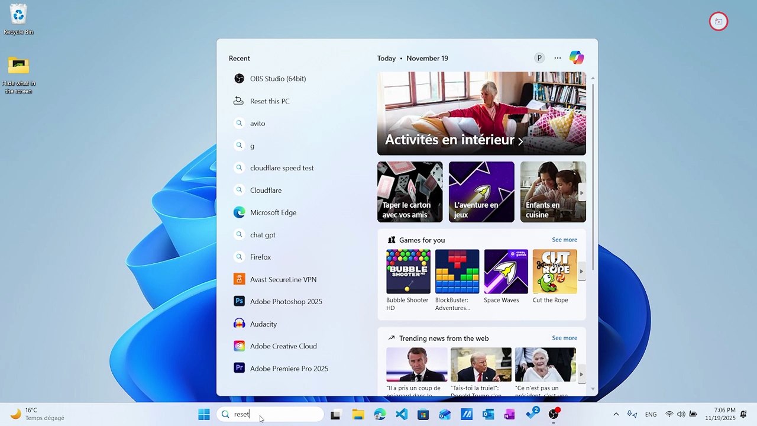
Task: Open the 'P' account profile button
Action: click(x=539, y=58)
